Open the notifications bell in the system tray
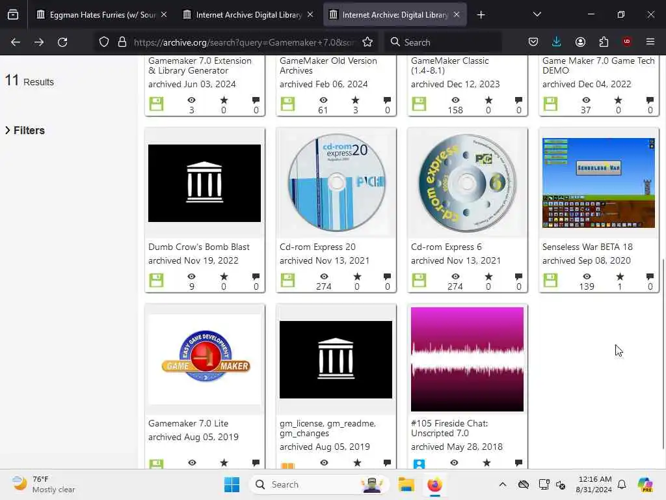The width and height of the screenshot is (666, 500). click(622, 484)
